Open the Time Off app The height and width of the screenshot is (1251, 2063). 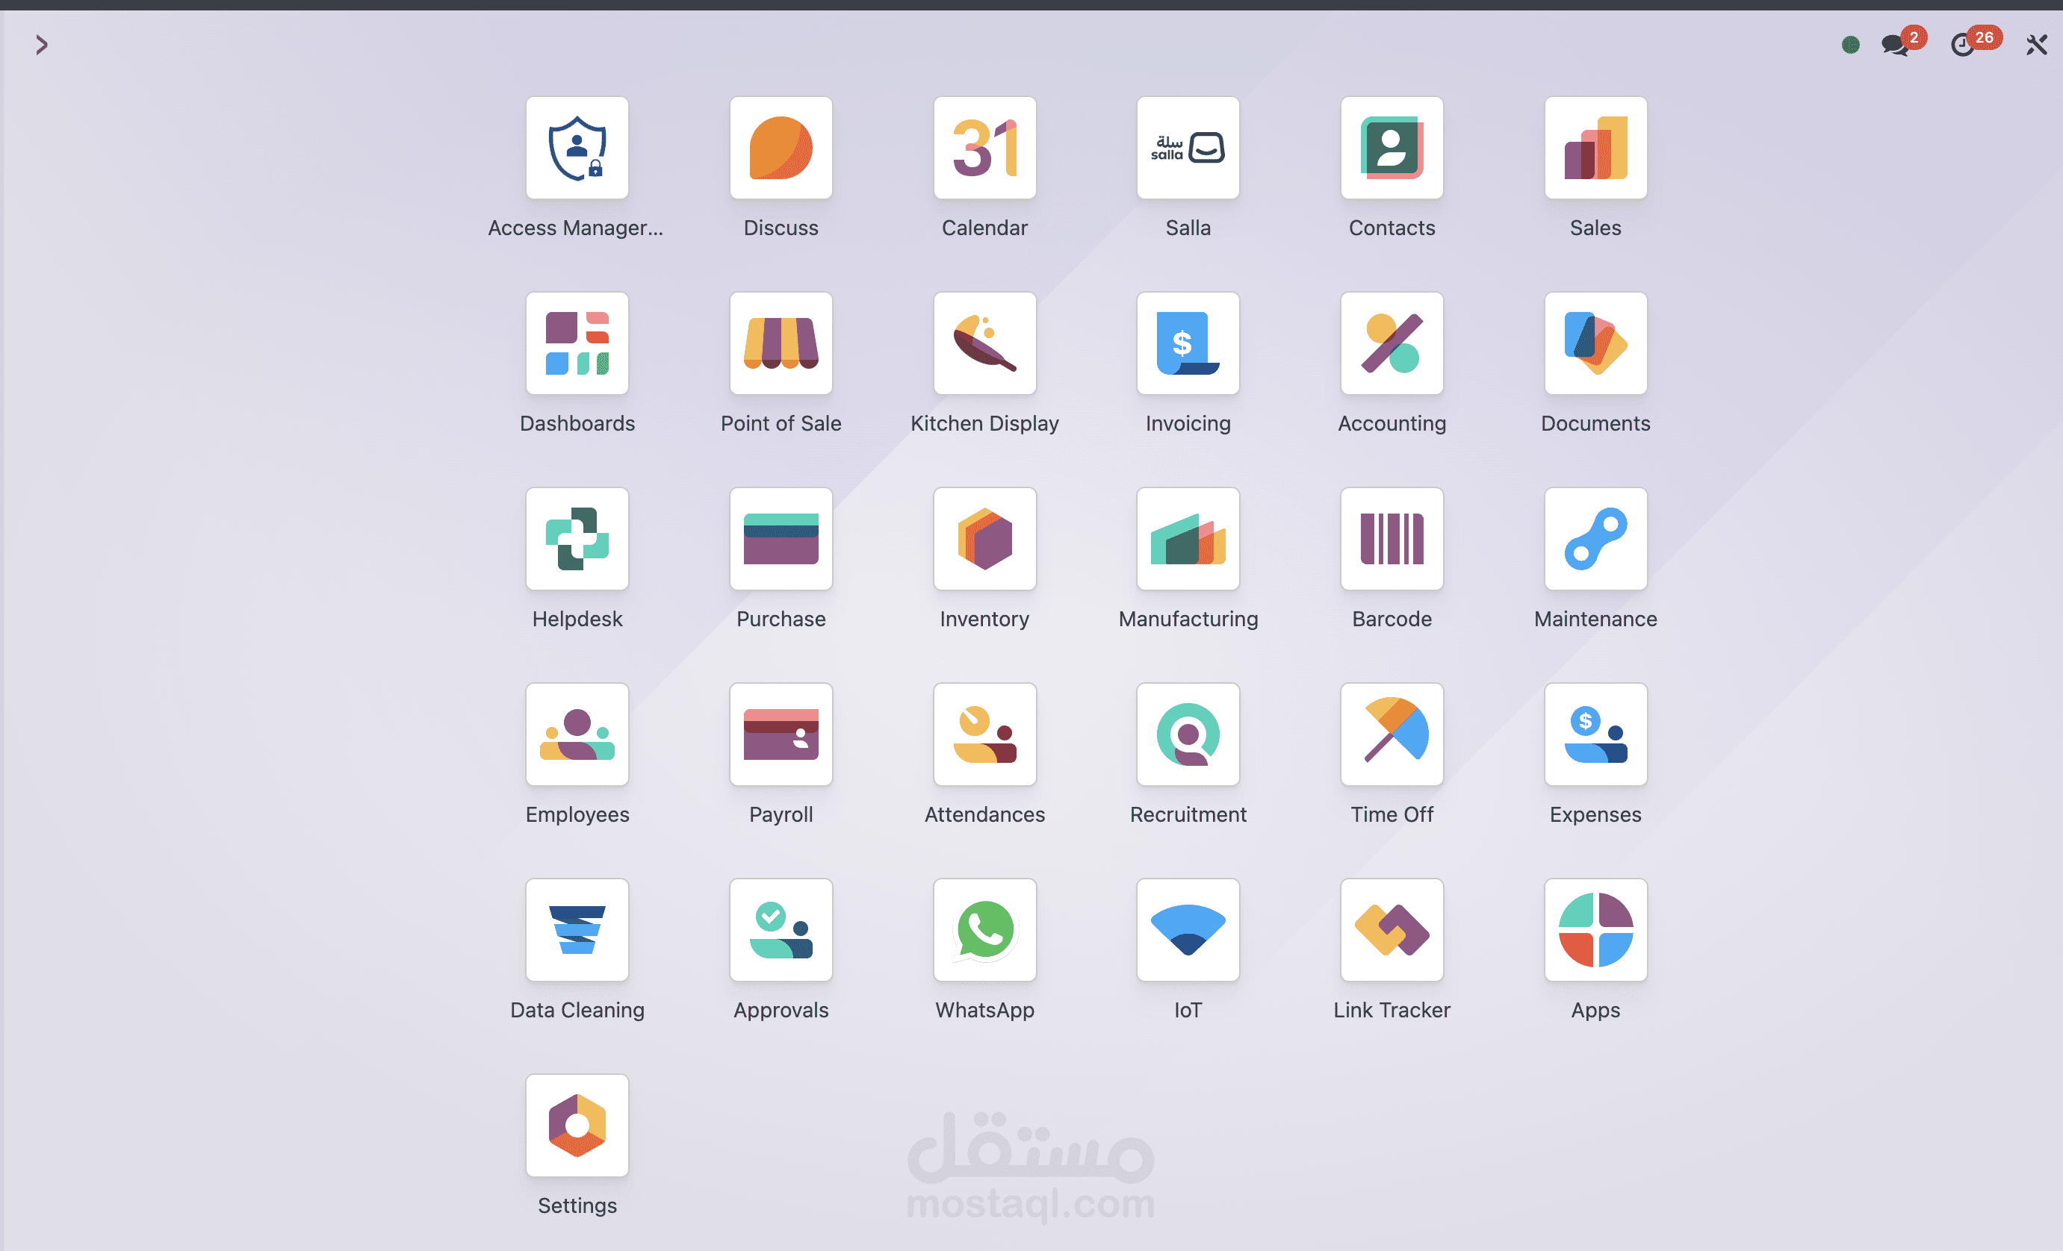coord(1392,734)
